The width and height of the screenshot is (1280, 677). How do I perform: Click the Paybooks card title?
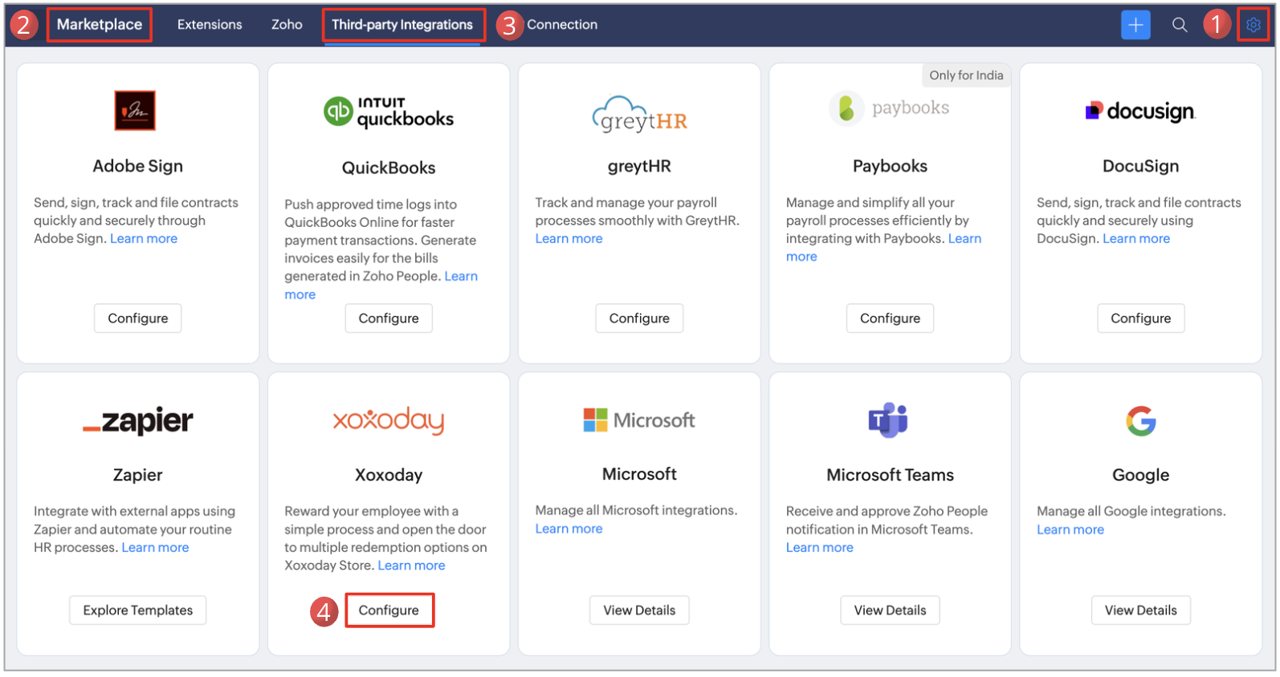(x=890, y=166)
